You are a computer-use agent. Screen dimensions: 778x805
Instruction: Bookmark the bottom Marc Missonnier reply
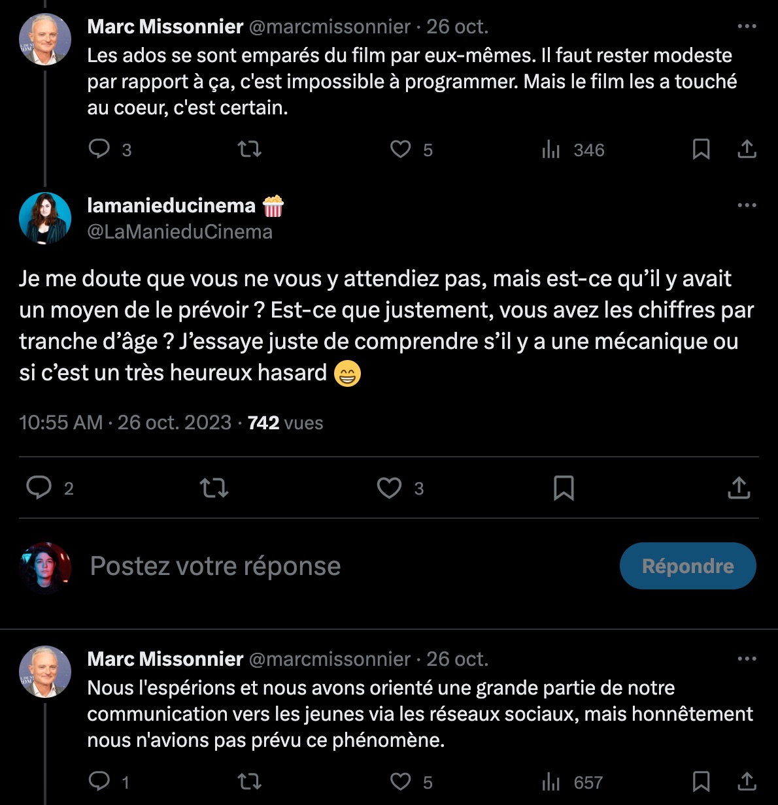click(x=701, y=781)
